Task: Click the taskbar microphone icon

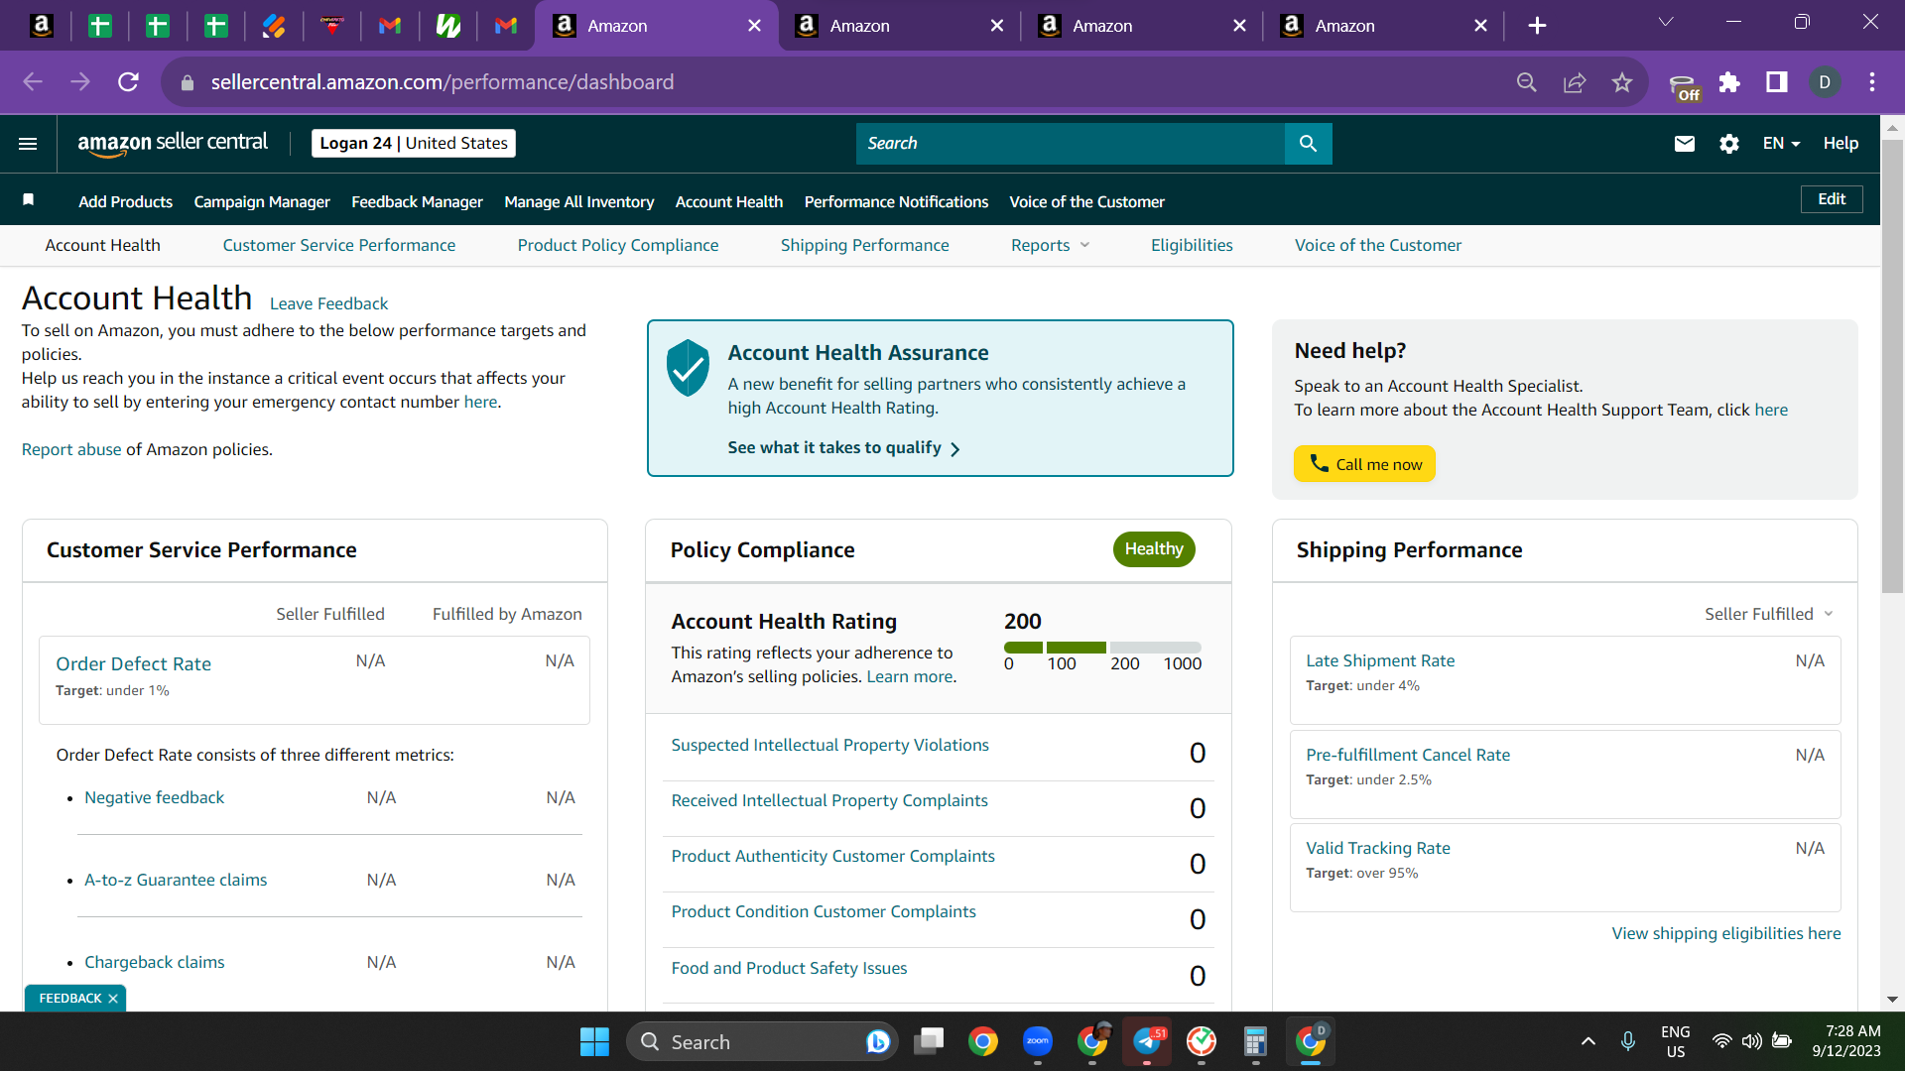Action: coord(1628,1041)
